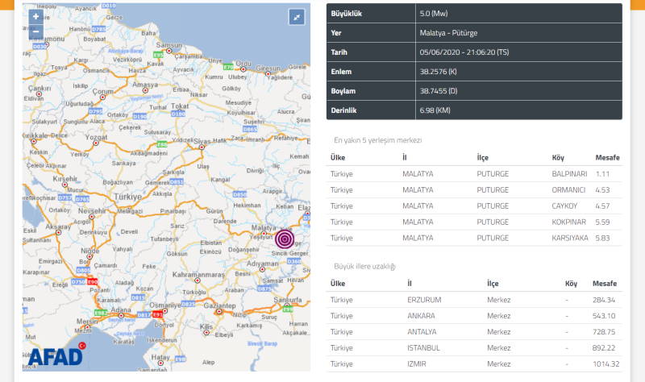
Task: Click the IZMIR city cell
Action: click(x=416, y=364)
